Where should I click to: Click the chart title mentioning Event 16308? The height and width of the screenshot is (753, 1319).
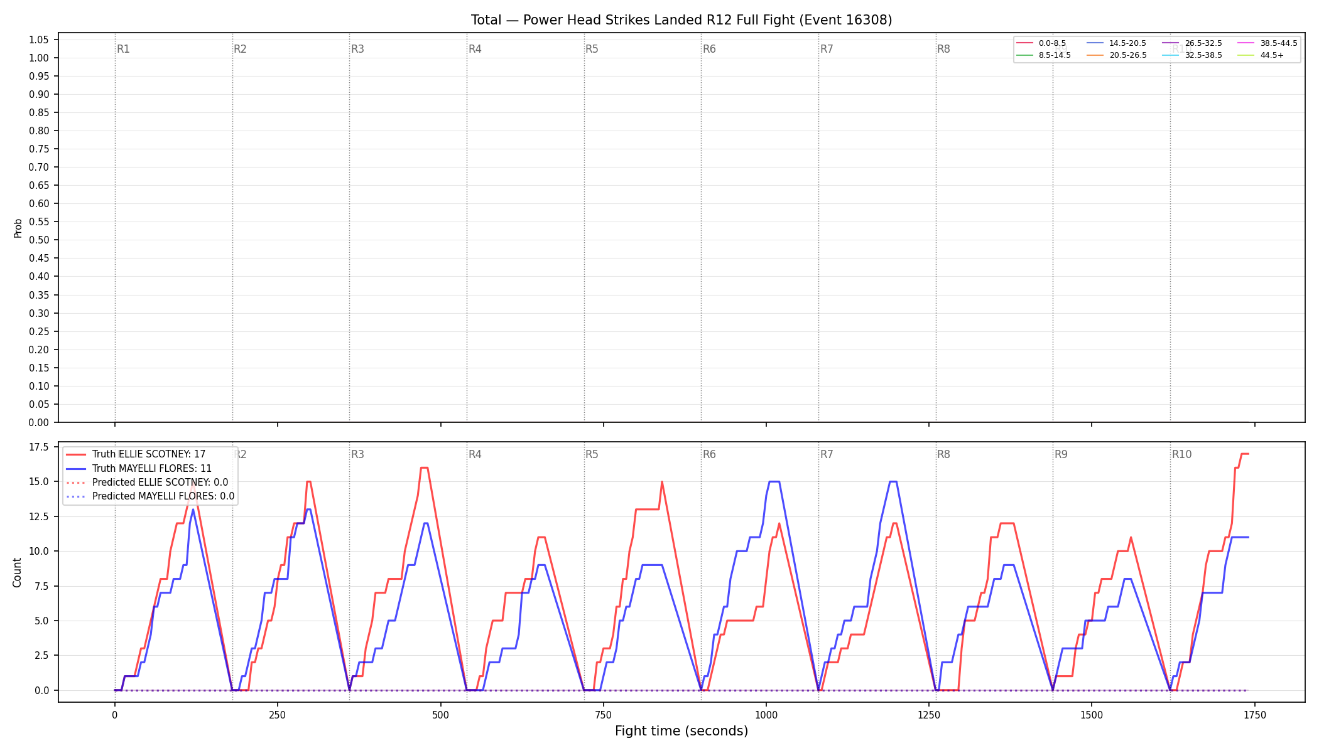(x=681, y=20)
